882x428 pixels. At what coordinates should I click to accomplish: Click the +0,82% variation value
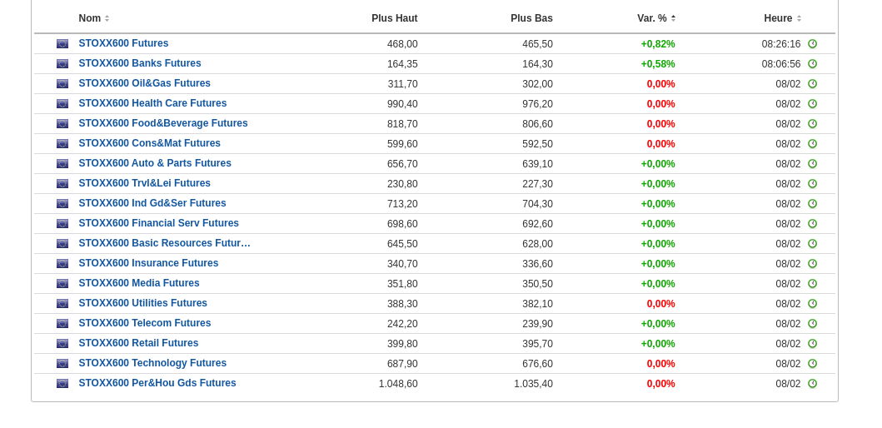(x=658, y=44)
